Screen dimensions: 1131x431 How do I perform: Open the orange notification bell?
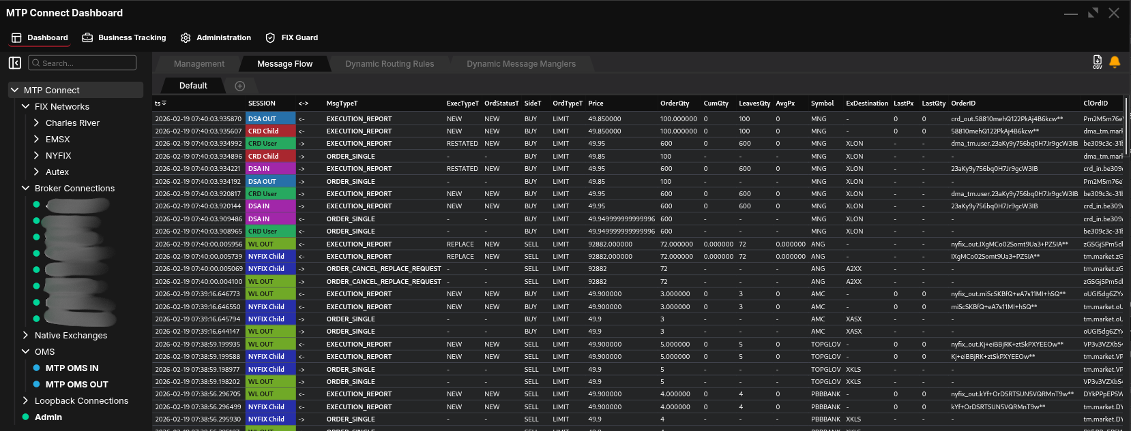tap(1115, 62)
